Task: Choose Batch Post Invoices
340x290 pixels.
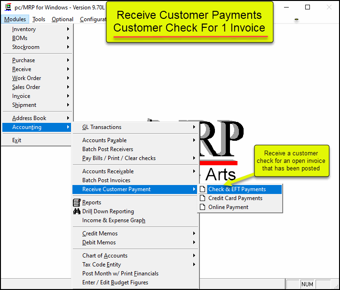Action: pos(106,180)
